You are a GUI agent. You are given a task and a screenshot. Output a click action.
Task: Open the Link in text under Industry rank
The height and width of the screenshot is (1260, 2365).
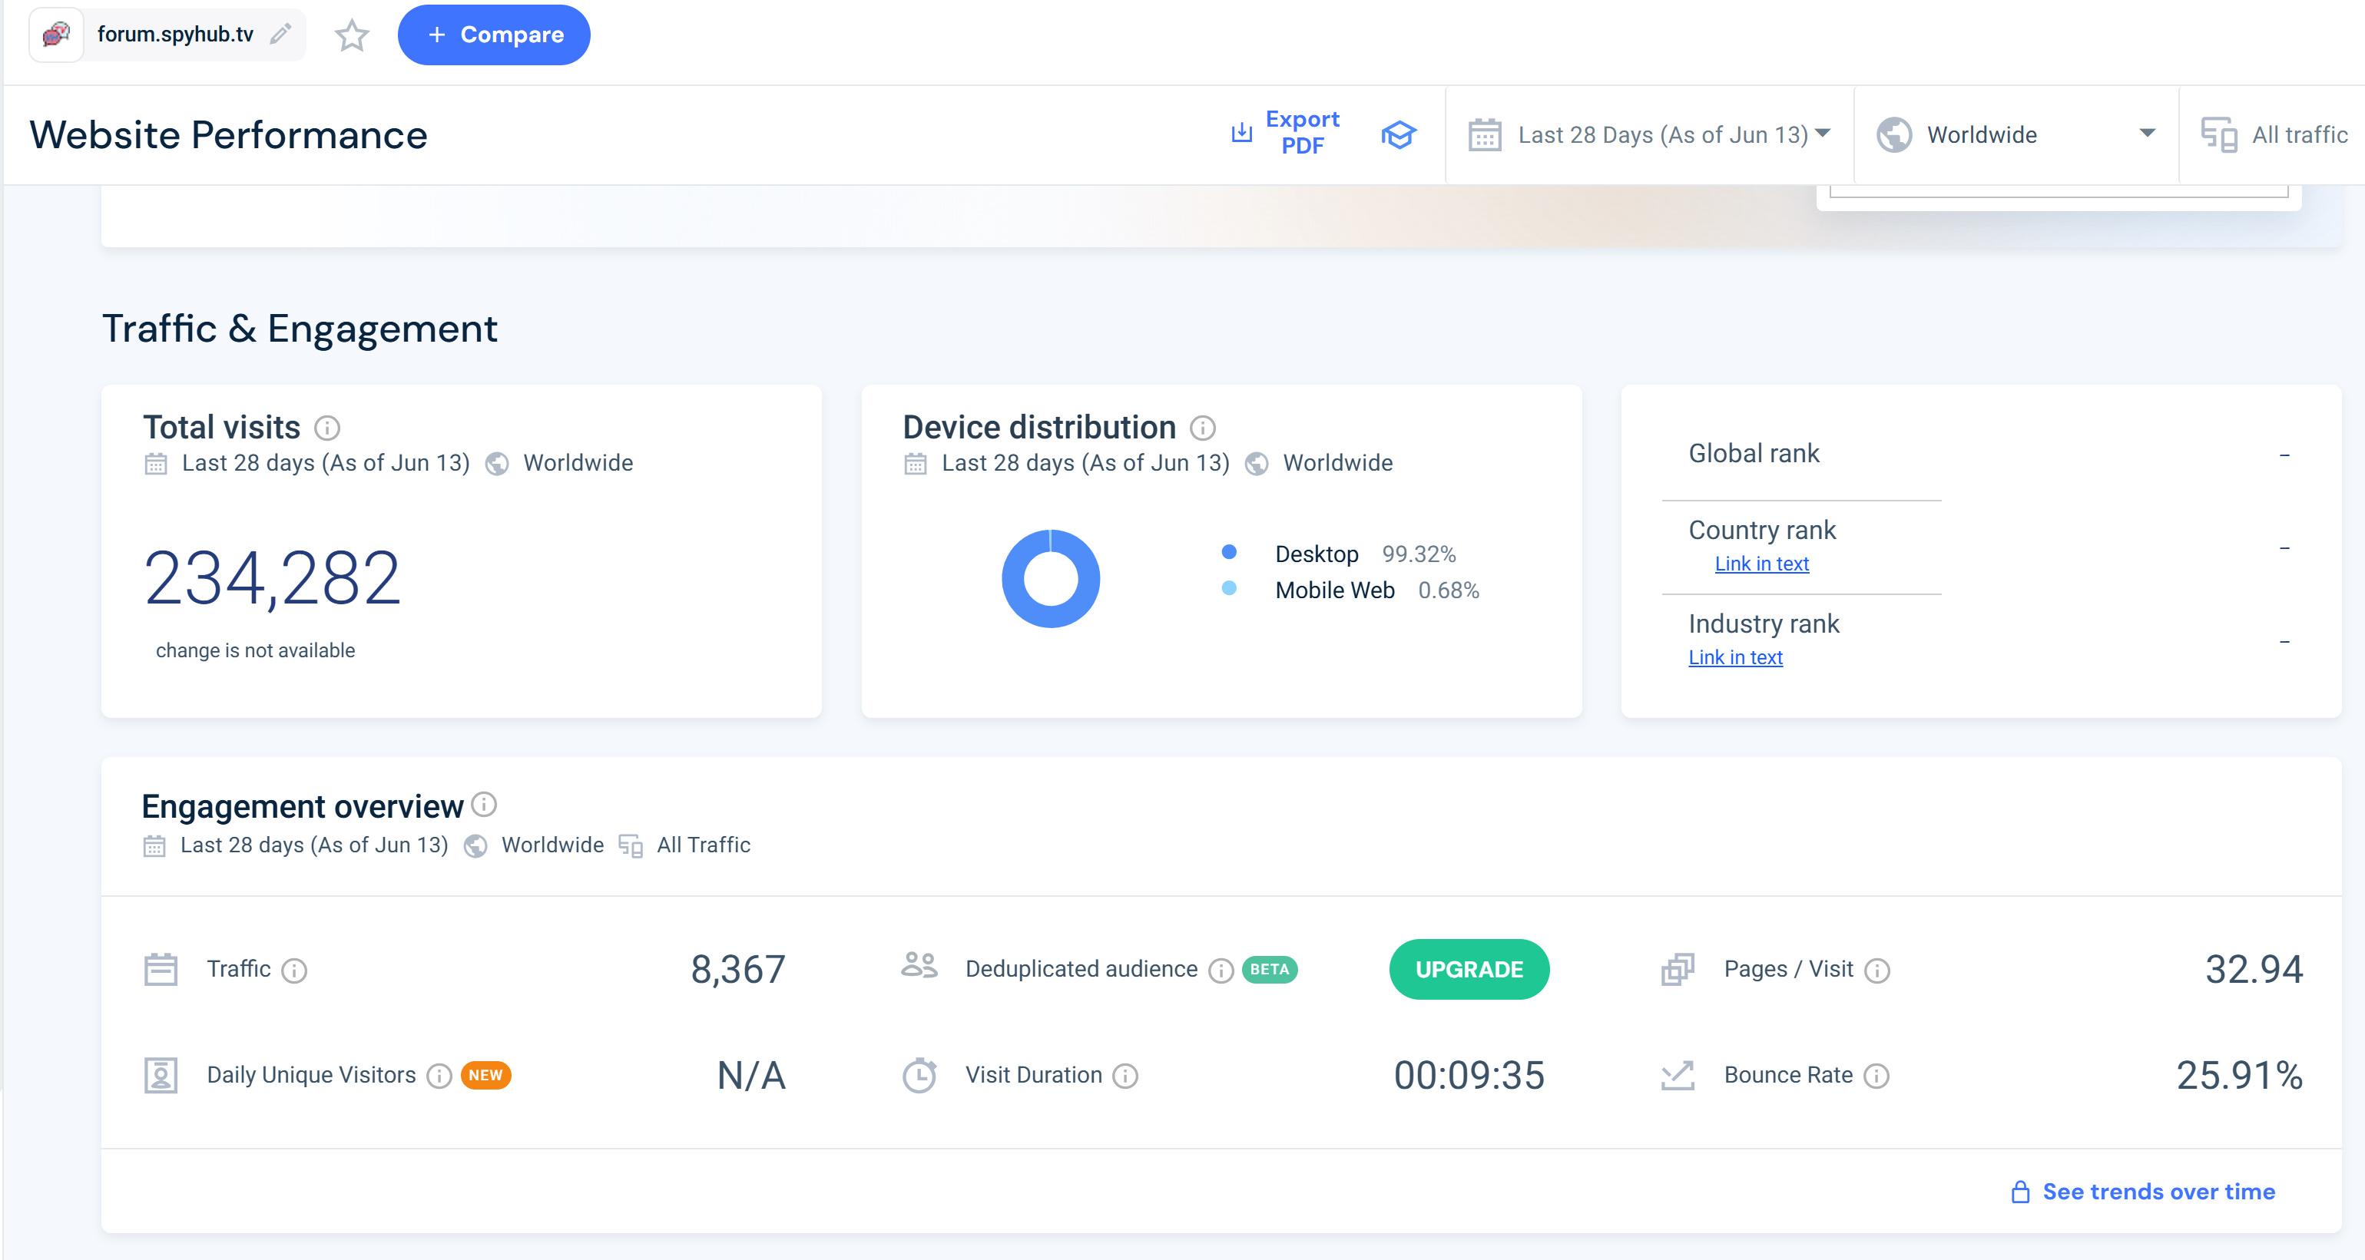point(1735,657)
